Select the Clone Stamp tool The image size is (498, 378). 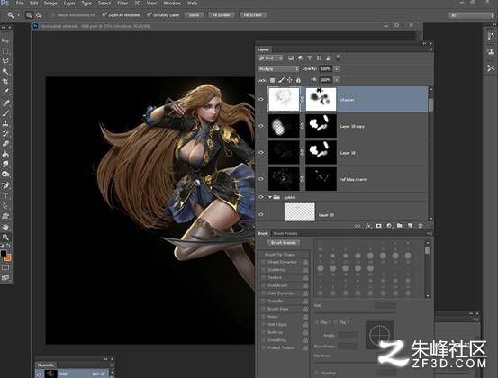pyautogui.click(x=5, y=122)
